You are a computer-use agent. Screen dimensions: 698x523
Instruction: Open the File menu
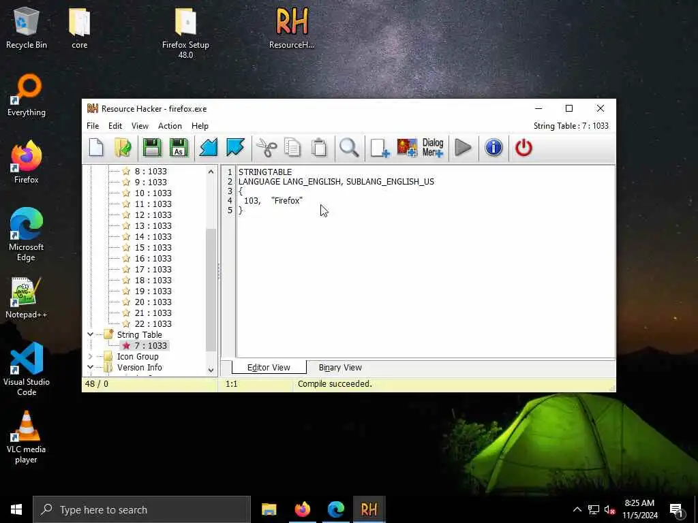coord(93,126)
